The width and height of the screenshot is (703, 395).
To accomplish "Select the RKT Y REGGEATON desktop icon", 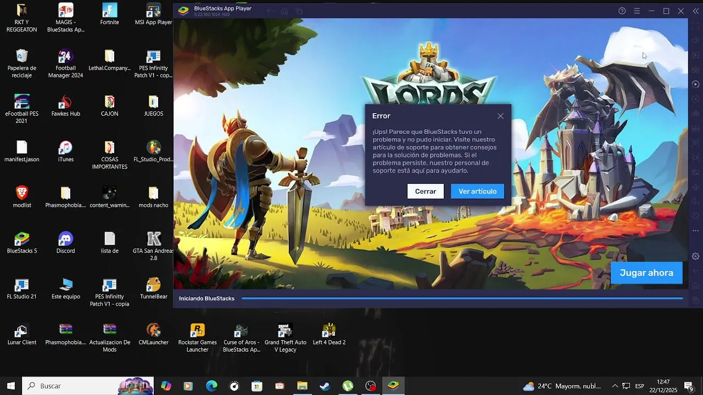I will click(x=22, y=18).
